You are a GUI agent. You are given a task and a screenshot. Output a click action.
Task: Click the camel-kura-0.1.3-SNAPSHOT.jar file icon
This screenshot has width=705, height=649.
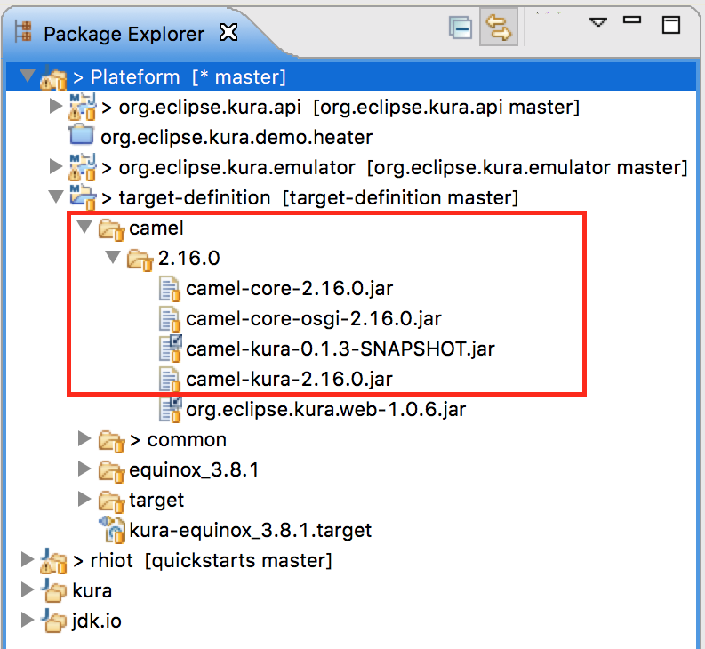[x=170, y=349]
